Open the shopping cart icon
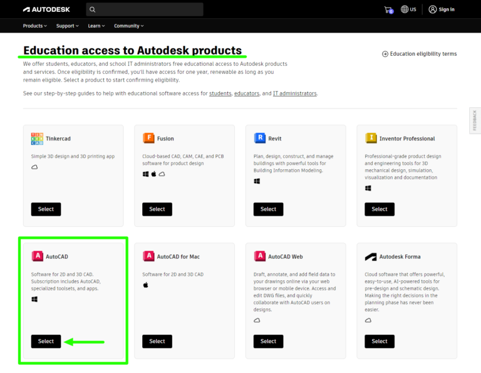The width and height of the screenshot is (481, 373). coord(388,10)
